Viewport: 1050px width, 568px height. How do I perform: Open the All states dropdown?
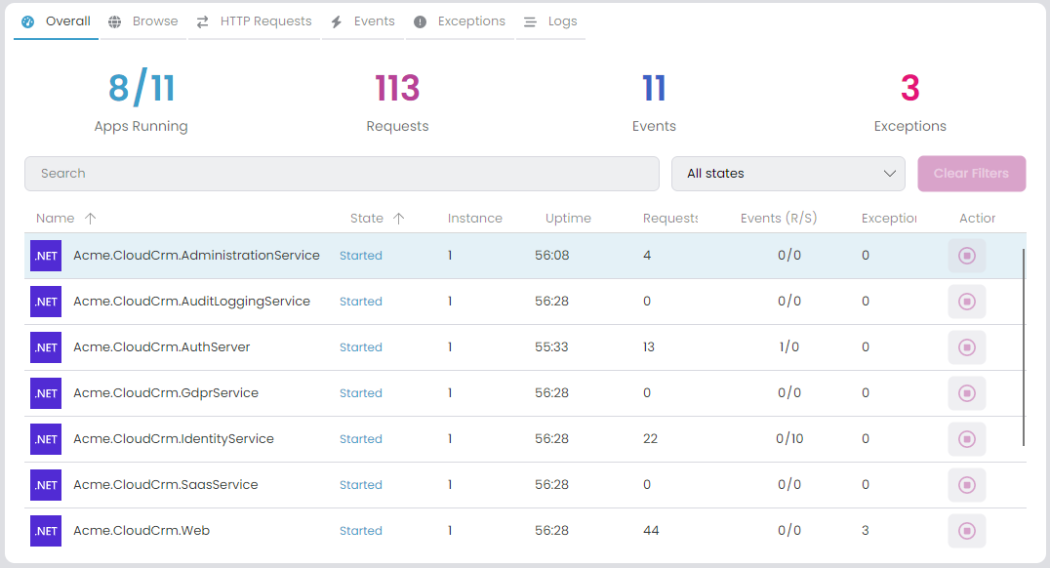(787, 173)
